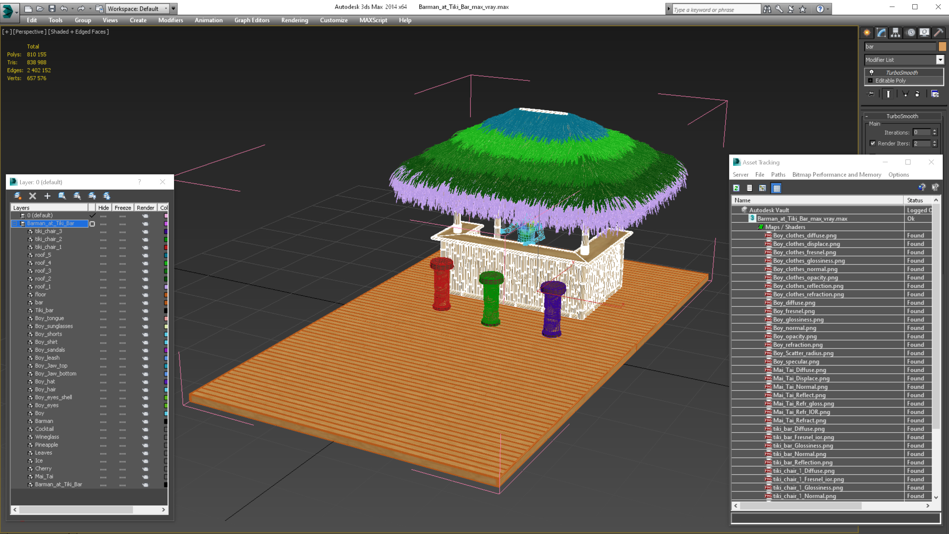
Task: Open the Hierarchy command panel tab
Action: tap(896, 32)
